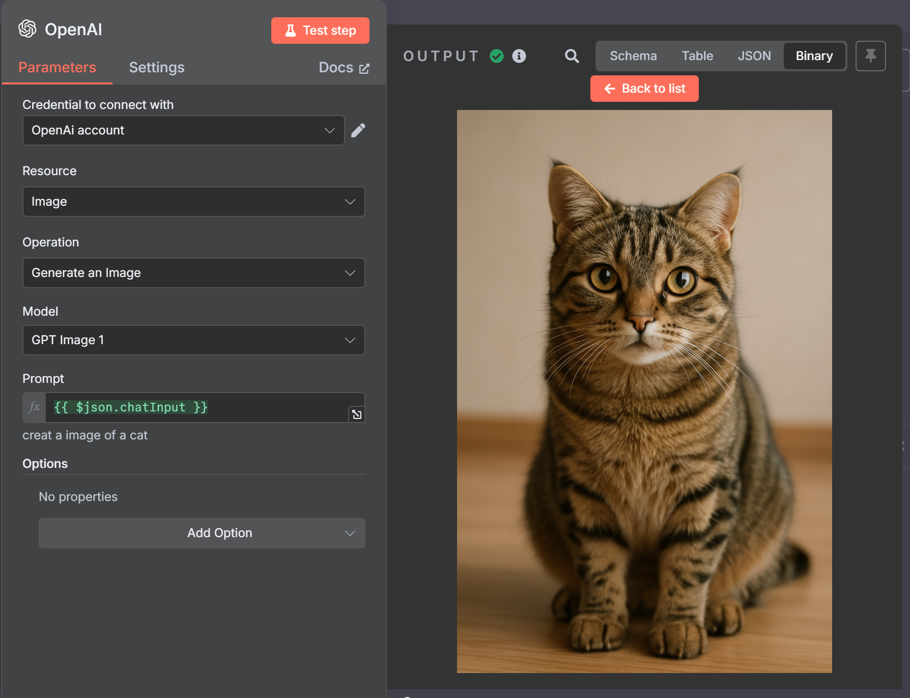Open the Model dropdown showing GPT Image 1
This screenshot has width=910, height=698.
193,340
